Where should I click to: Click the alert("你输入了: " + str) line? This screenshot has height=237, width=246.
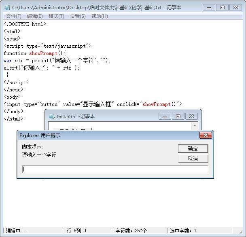(42, 68)
